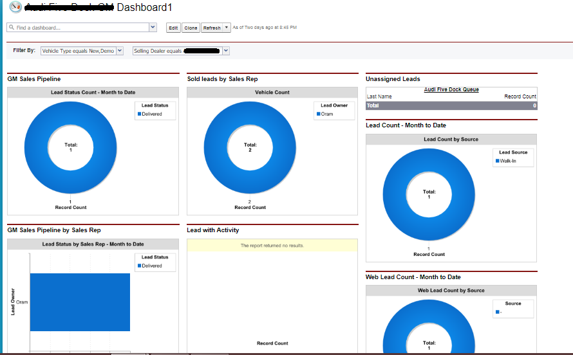The height and width of the screenshot is (355, 573).
Task: Expand the Refresh options arrow
Action: coord(227,28)
